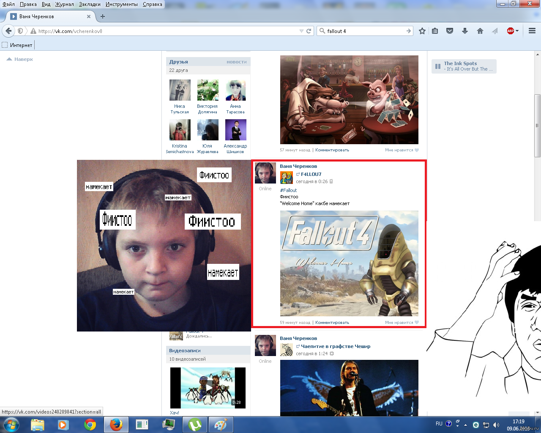The width and height of the screenshot is (541, 433).
Task: Open the media player taskbar icon
Action: pos(63,425)
